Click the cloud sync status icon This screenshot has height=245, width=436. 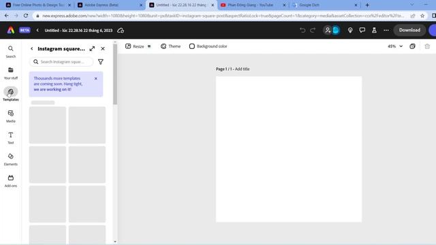click(x=121, y=30)
